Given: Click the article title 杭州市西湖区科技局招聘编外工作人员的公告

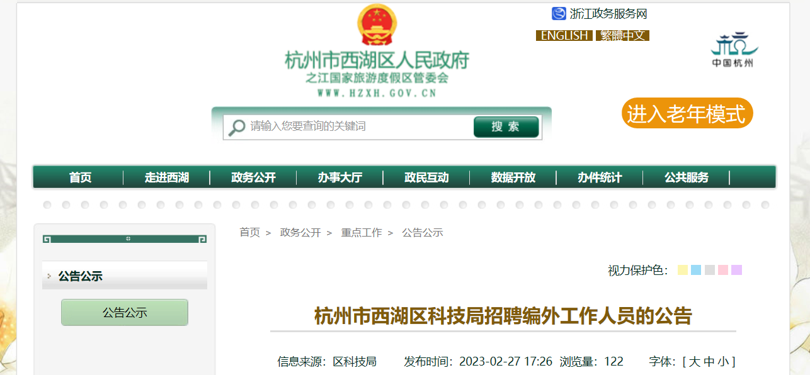Looking at the screenshot, I should (x=503, y=316).
